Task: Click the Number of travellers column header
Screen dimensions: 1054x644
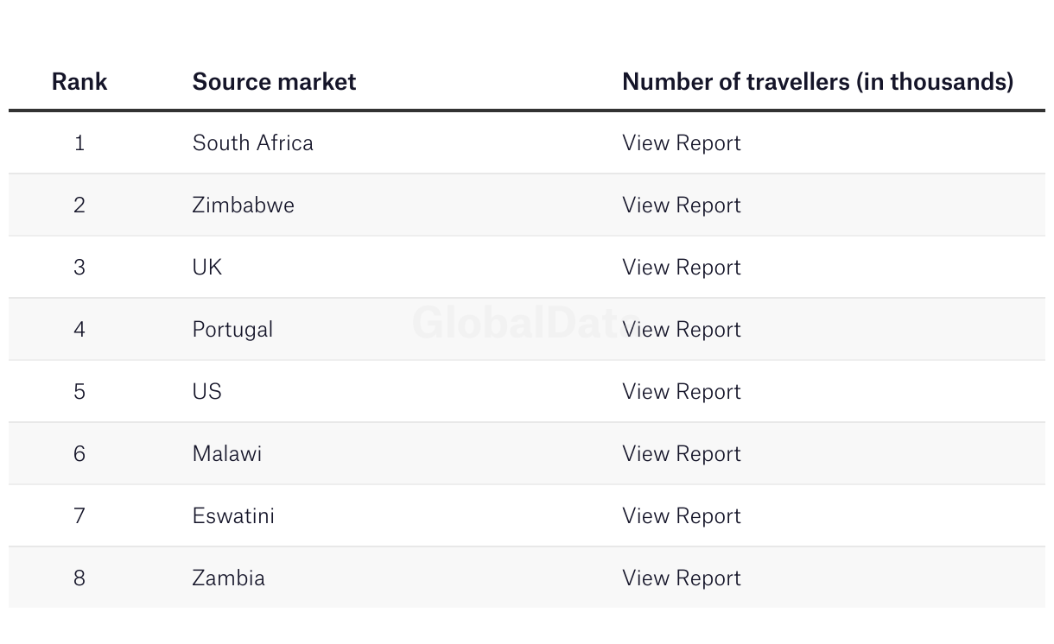Action: tap(817, 82)
